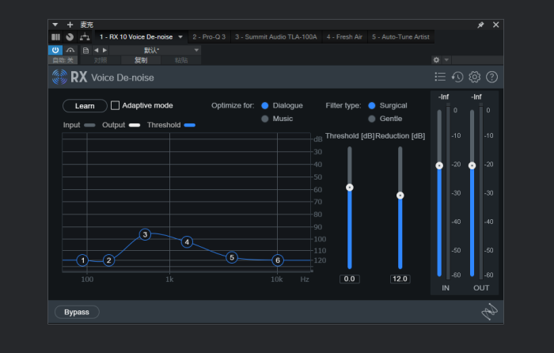Click the Reduction slider handle
Viewport: 554px width, 353px height.
click(x=400, y=195)
